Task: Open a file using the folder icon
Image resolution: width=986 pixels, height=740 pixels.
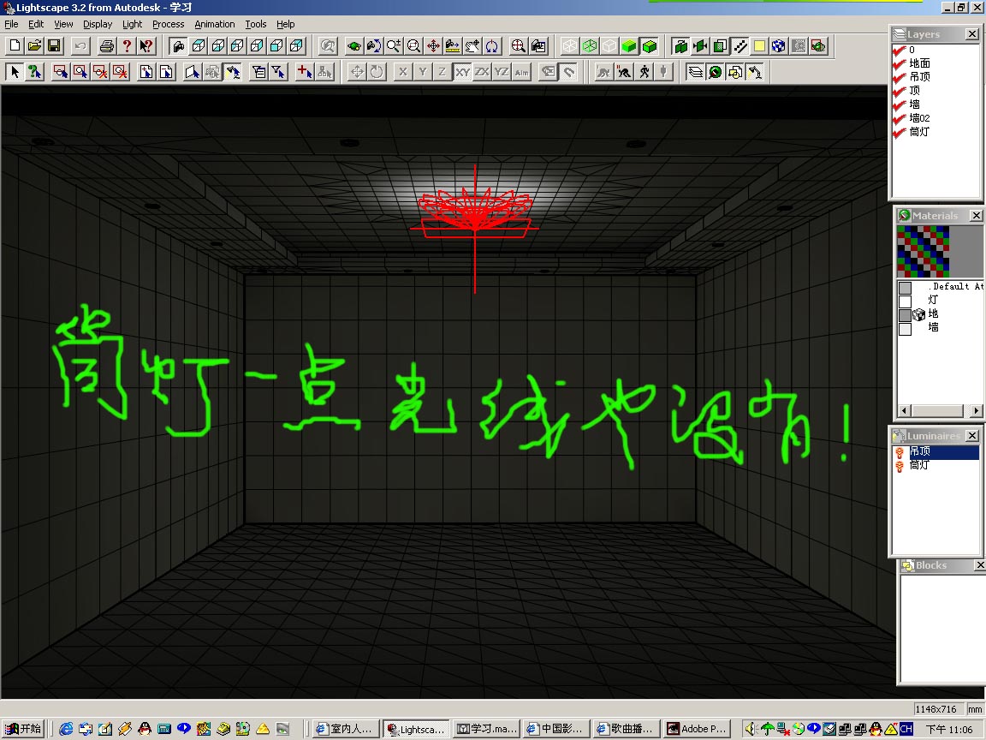Action: click(34, 46)
